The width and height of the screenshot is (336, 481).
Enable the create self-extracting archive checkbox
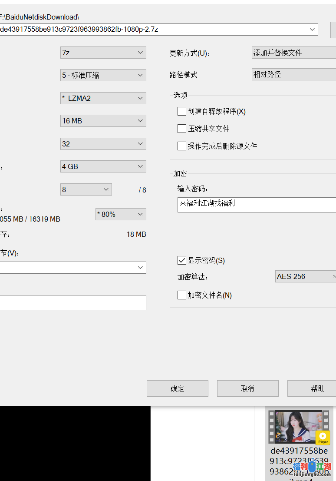(x=182, y=111)
